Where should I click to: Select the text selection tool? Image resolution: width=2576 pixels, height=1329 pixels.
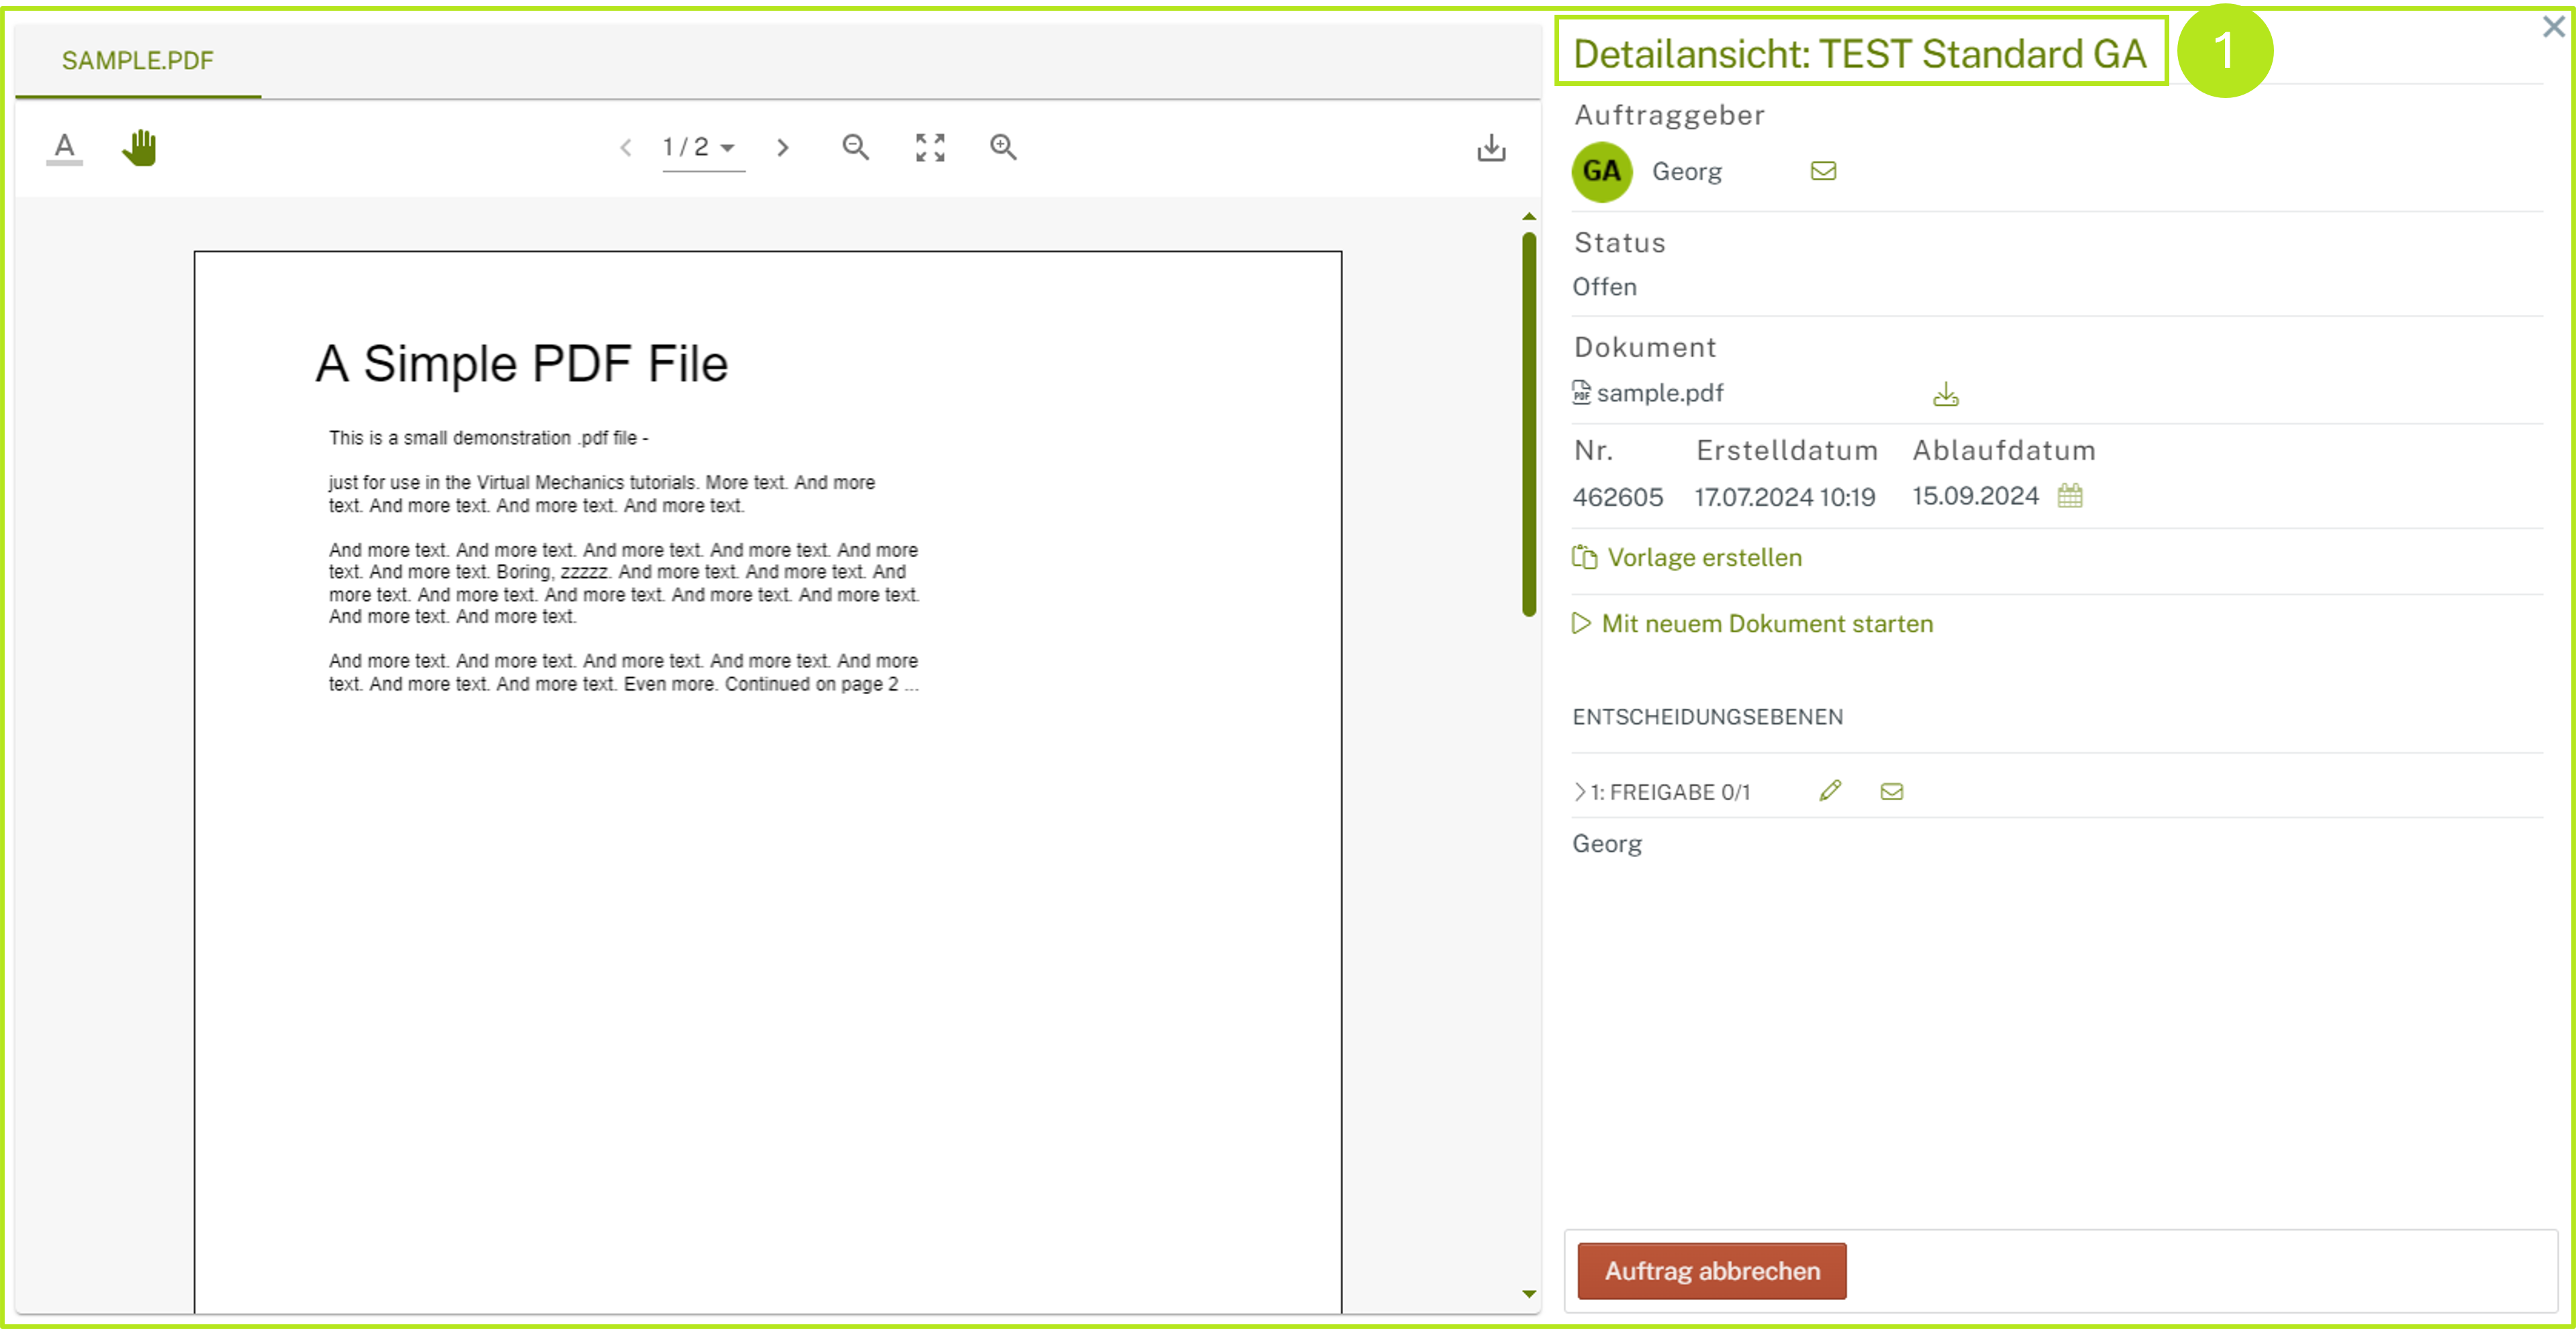click(65, 147)
